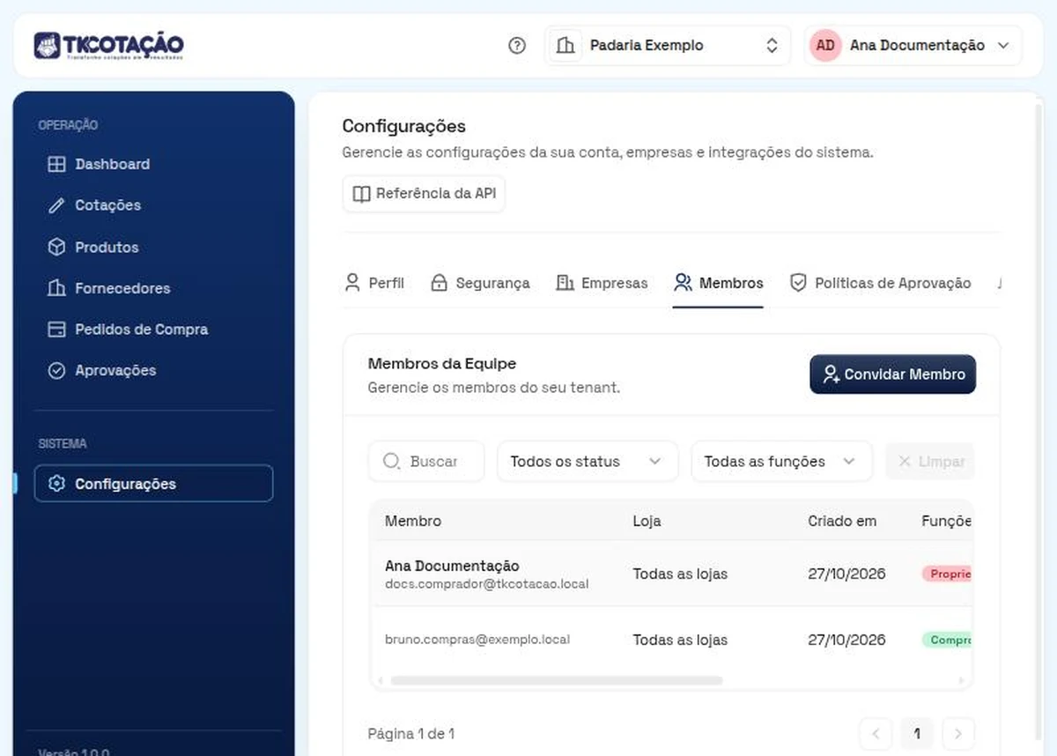Viewport: 1057px width, 756px height.
Task: Open the Padaria Exemplo company selector
Action: pyautogui.click(x=667, y=46)
